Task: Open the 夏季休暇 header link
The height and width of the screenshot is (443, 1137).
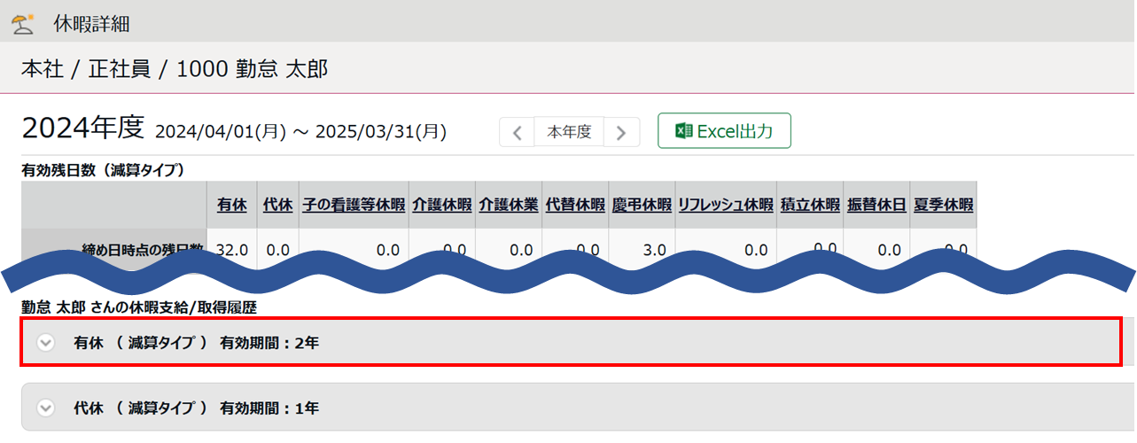Action: coord(944,205)
